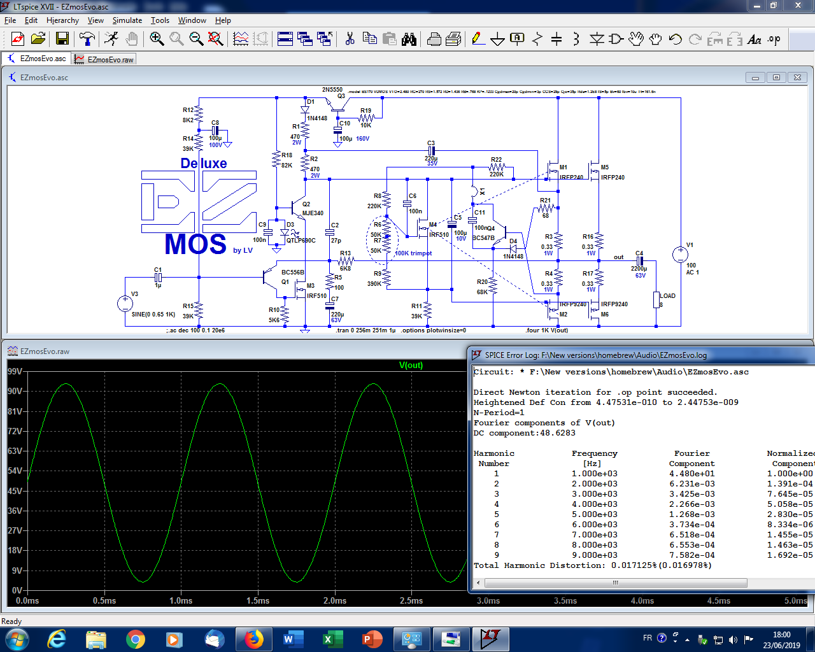815x652 pixels.
Task: Click the Print Setup icon
Action: (x=453, y=39)
